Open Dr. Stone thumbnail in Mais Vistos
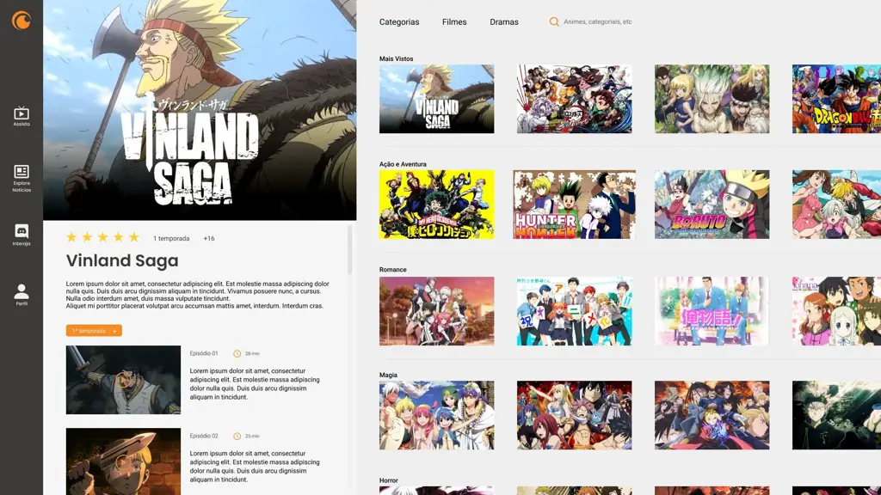The height and width of the screenshot is (495, 881). (x=712, y=99)
